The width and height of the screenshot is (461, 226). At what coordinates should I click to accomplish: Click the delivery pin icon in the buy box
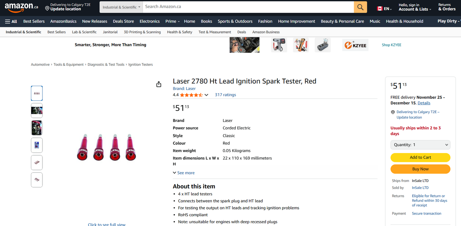(x=393, y=112)
